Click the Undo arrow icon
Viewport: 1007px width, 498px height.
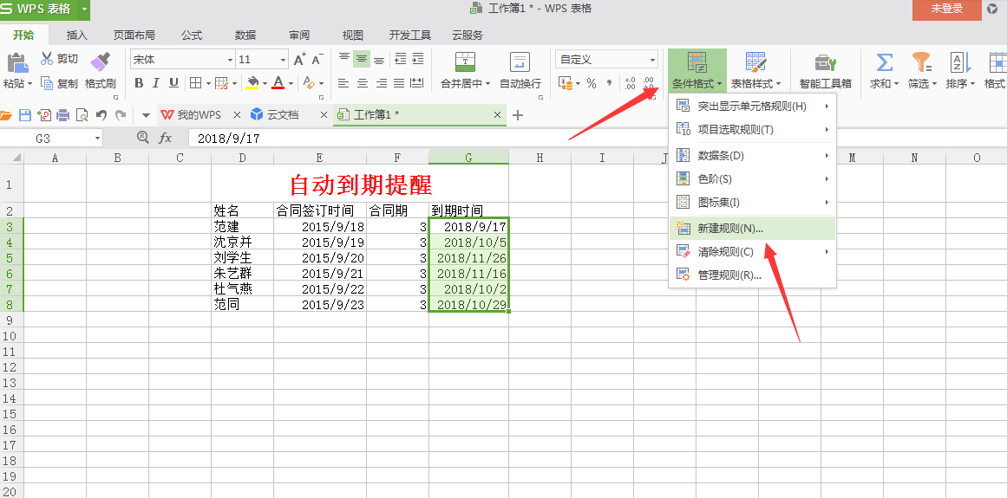[101, 115]
